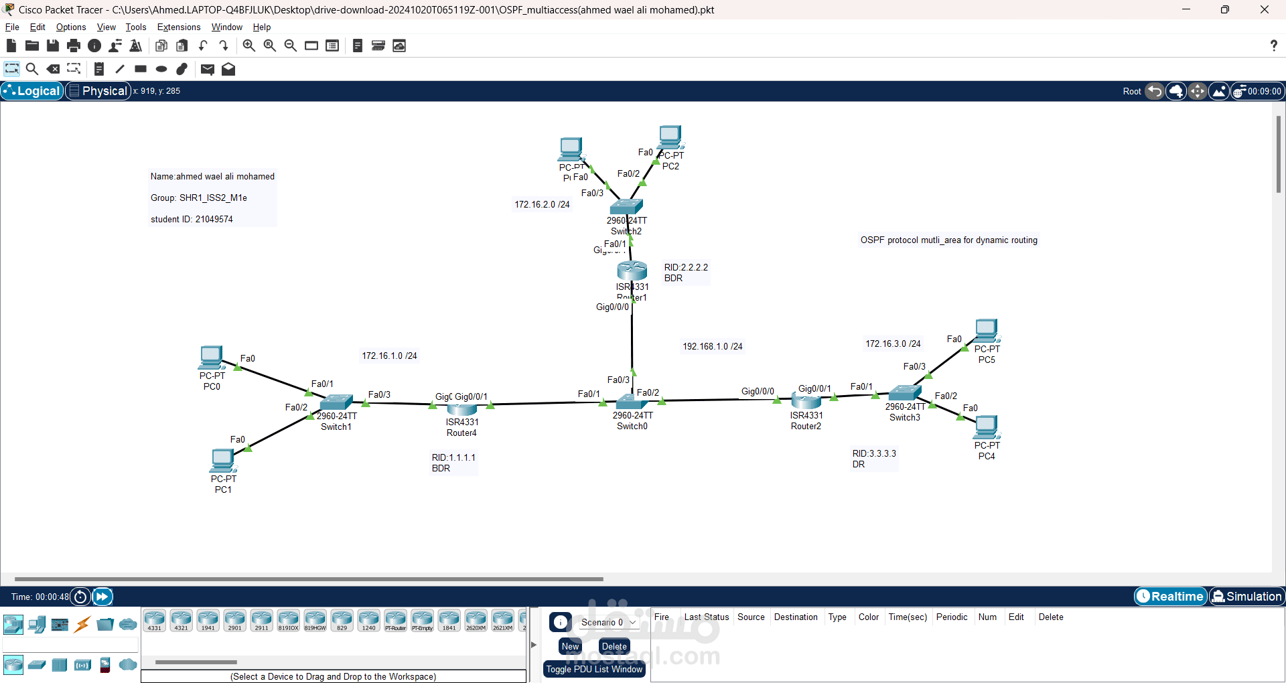Switch to Simulation mode

click(x=1246, y=596)
